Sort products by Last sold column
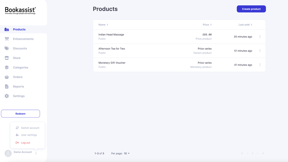The image size is (288, 162). point(245,25)
